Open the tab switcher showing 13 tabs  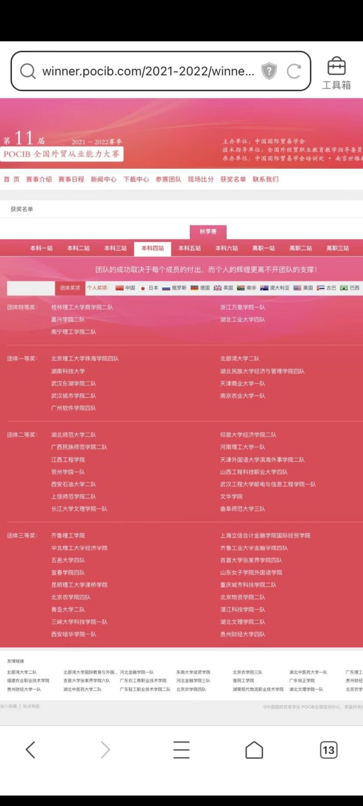[329, 750]
